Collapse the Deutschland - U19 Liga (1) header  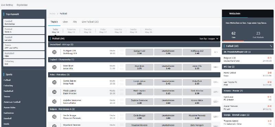[134, 45]
